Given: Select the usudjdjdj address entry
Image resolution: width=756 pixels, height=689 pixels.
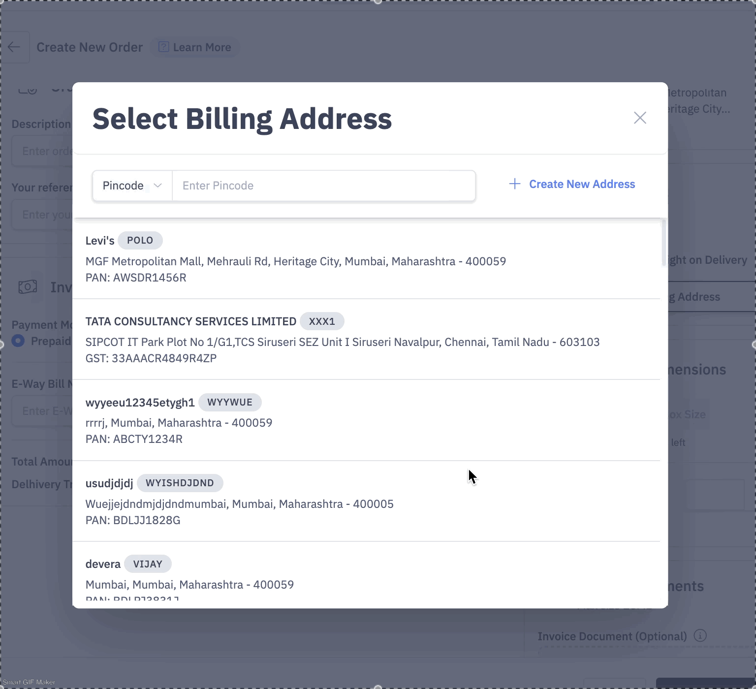Looking at the screenshot, I should [366, 501].
